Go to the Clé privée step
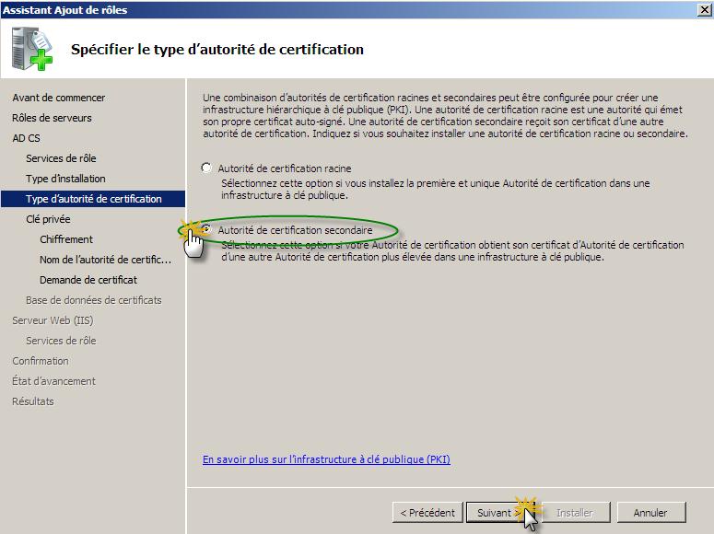The width and height of the screenshot is (714, 534). coord(48,219)
